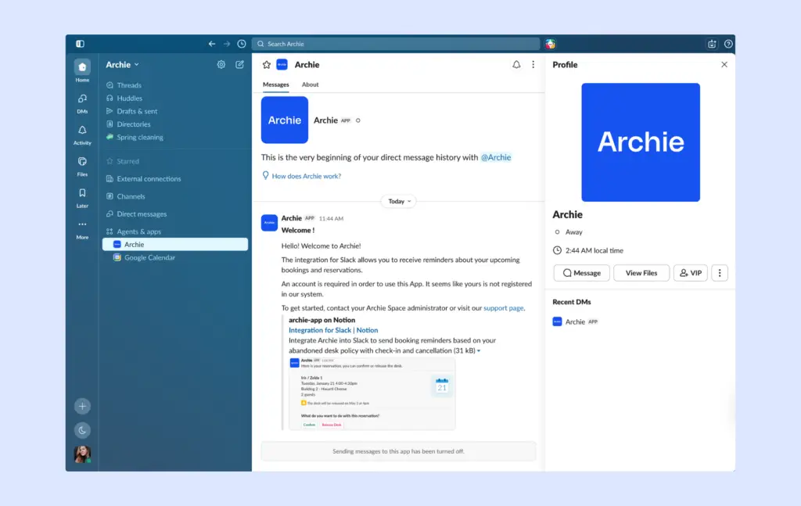This screenshot has width=801, height=506.
Task: Click Message button in profile
Action: point(581,273)
